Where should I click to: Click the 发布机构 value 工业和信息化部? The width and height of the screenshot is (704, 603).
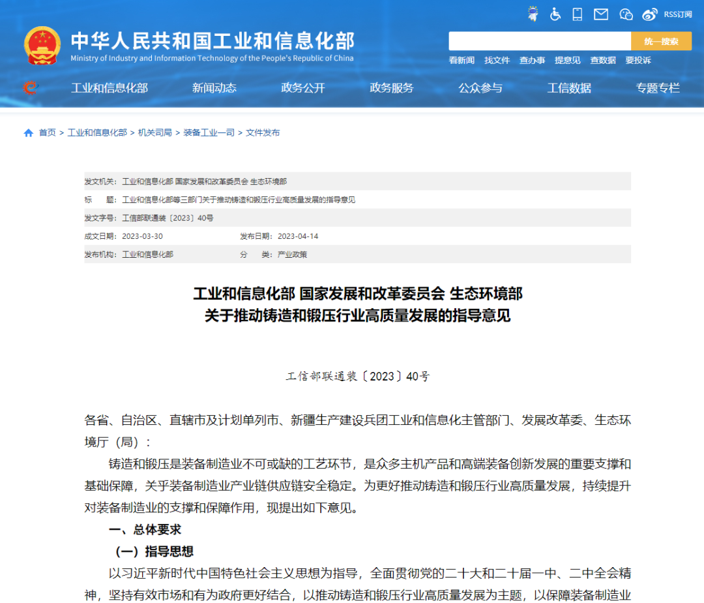tap(148, 255)
